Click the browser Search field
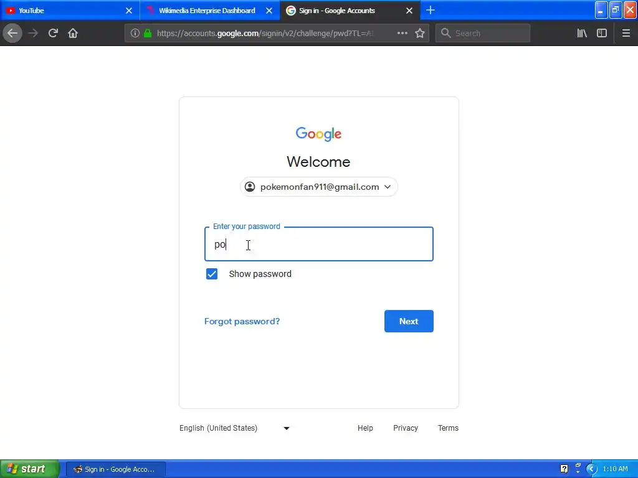Viewport: 638px width, 478px height. click(483, 33)
